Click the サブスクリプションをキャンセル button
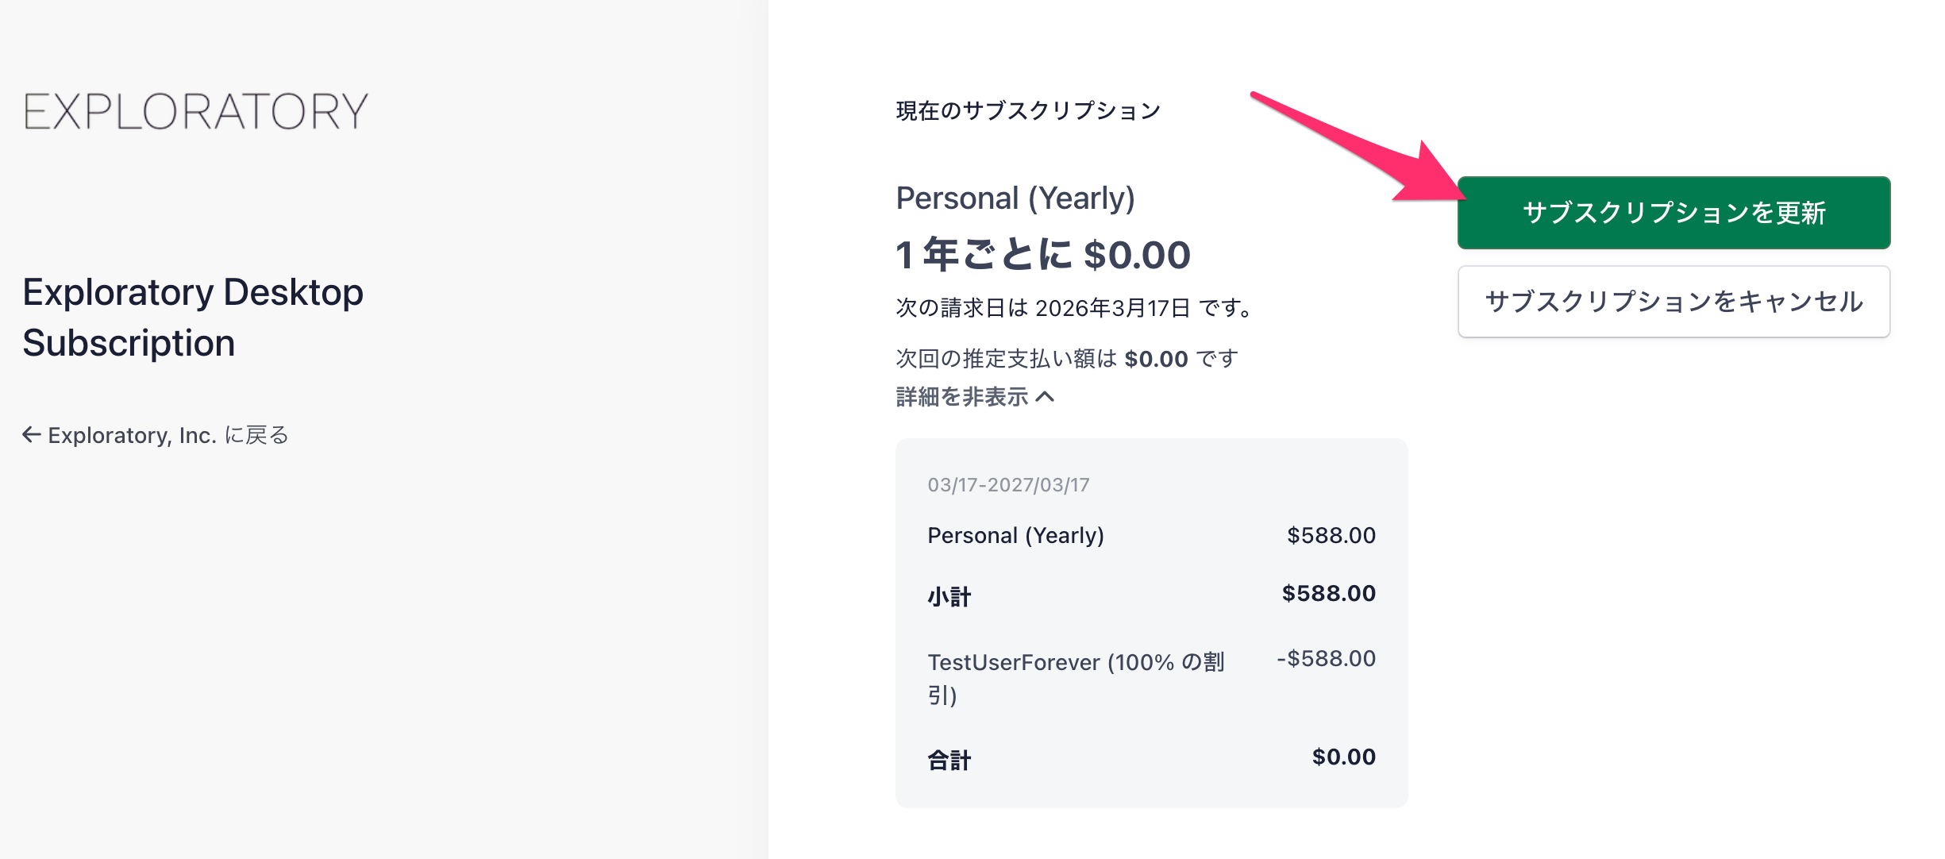Image resolution: width=1945 pixels, height=859 pixels. (x=1673, y=302)
